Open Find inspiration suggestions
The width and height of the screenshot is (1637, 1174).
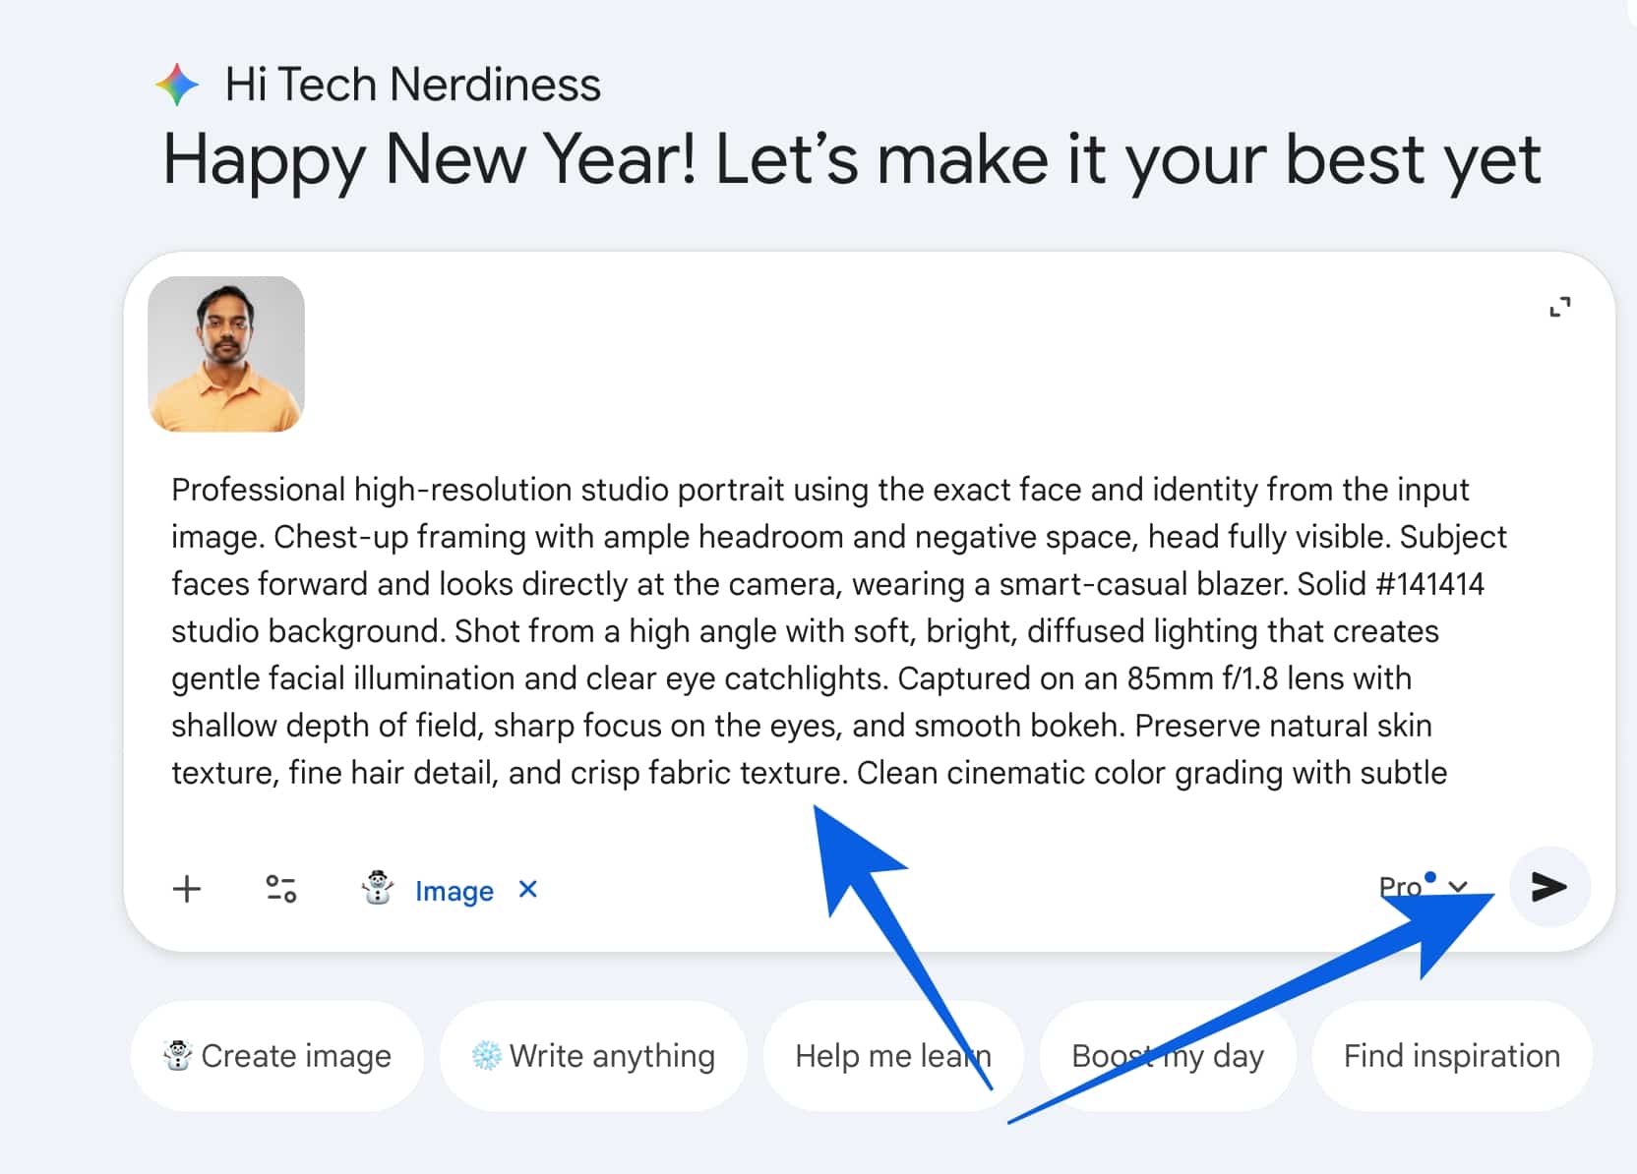pyautogui.click(x=1450, y=1055)
